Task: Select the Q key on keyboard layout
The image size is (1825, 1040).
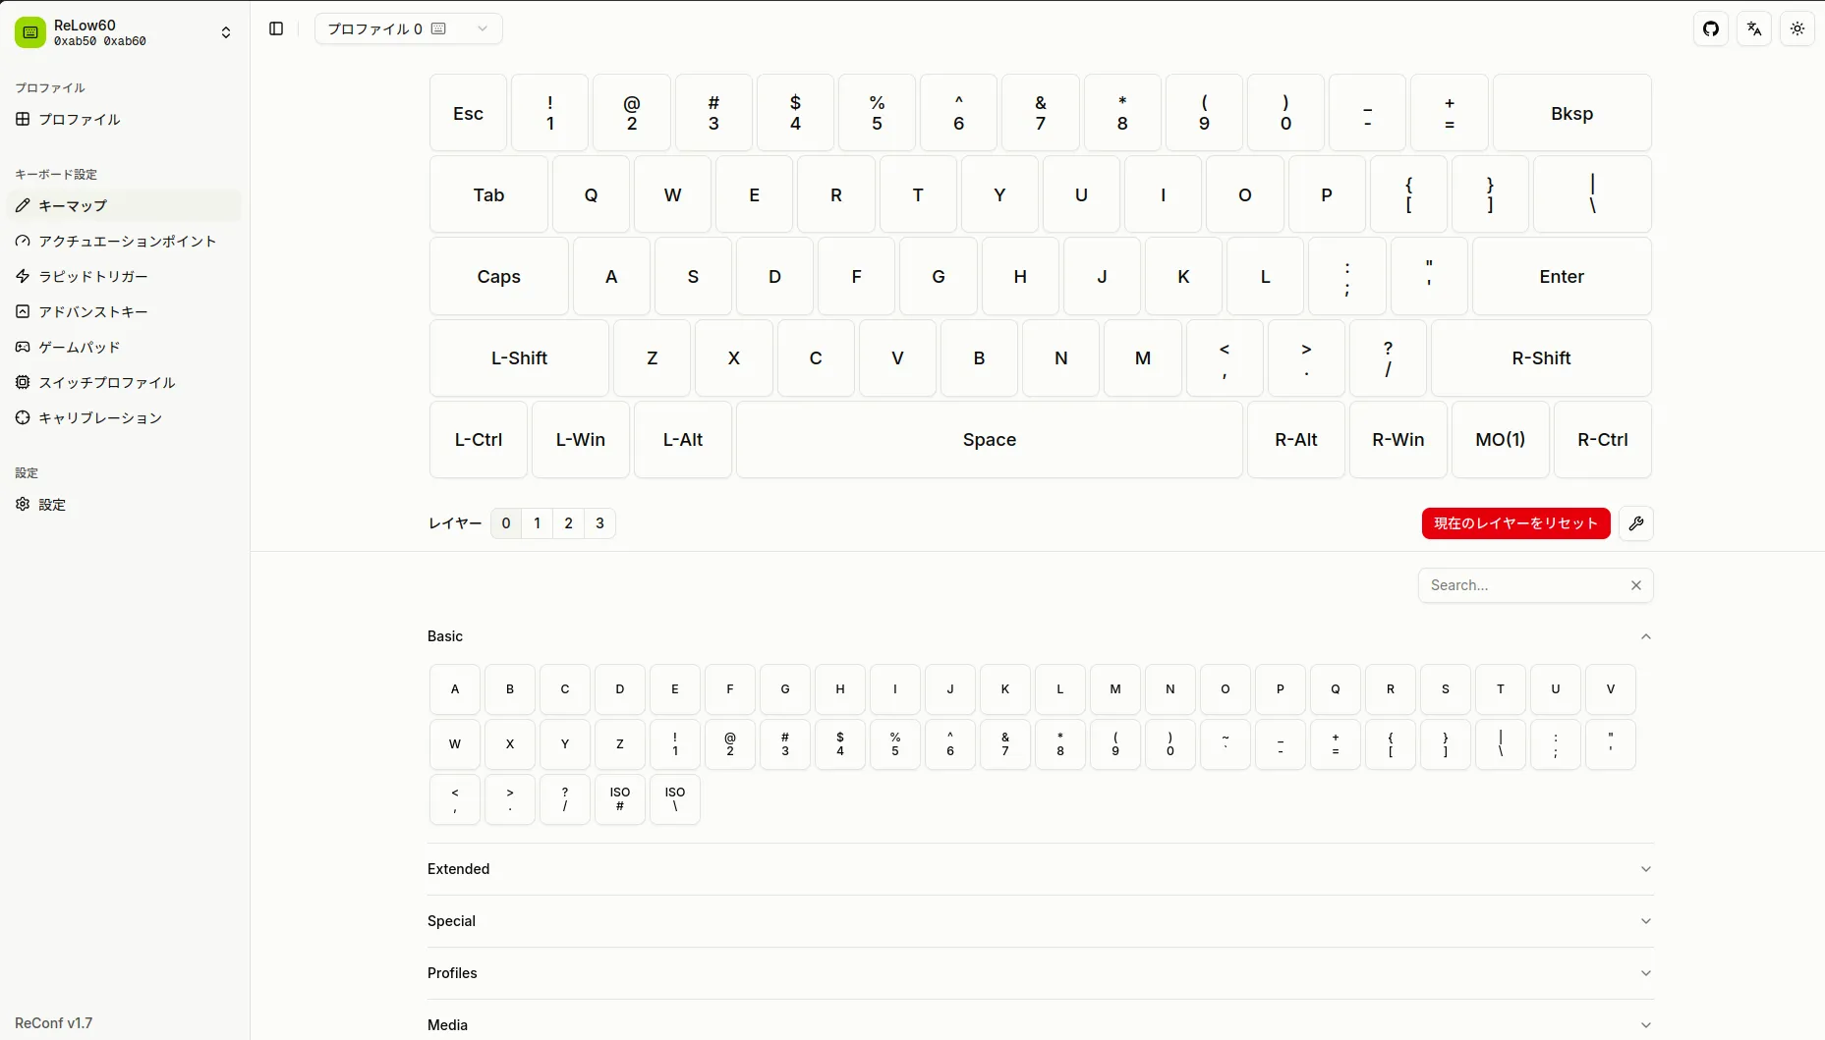Action: point(592,194)
